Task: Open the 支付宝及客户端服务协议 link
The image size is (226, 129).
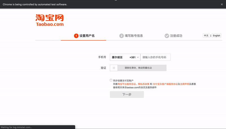Action: tap(165, 84)
